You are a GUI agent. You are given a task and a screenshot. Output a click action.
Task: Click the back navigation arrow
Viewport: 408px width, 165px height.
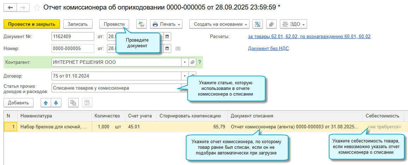tap(10, 7)
